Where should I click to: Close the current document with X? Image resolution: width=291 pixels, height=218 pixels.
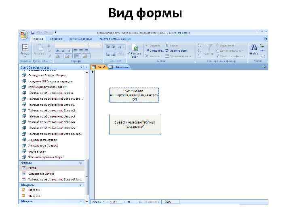click(265, 67)
